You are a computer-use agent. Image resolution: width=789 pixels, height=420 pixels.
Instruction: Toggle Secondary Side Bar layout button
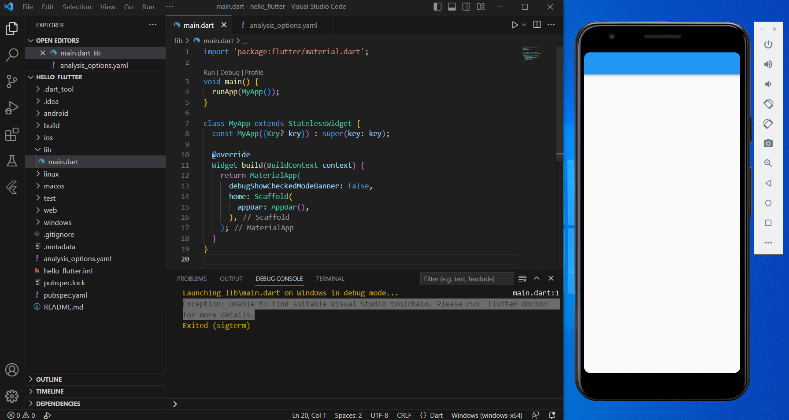pyautogui.click(x=466, y=7)
